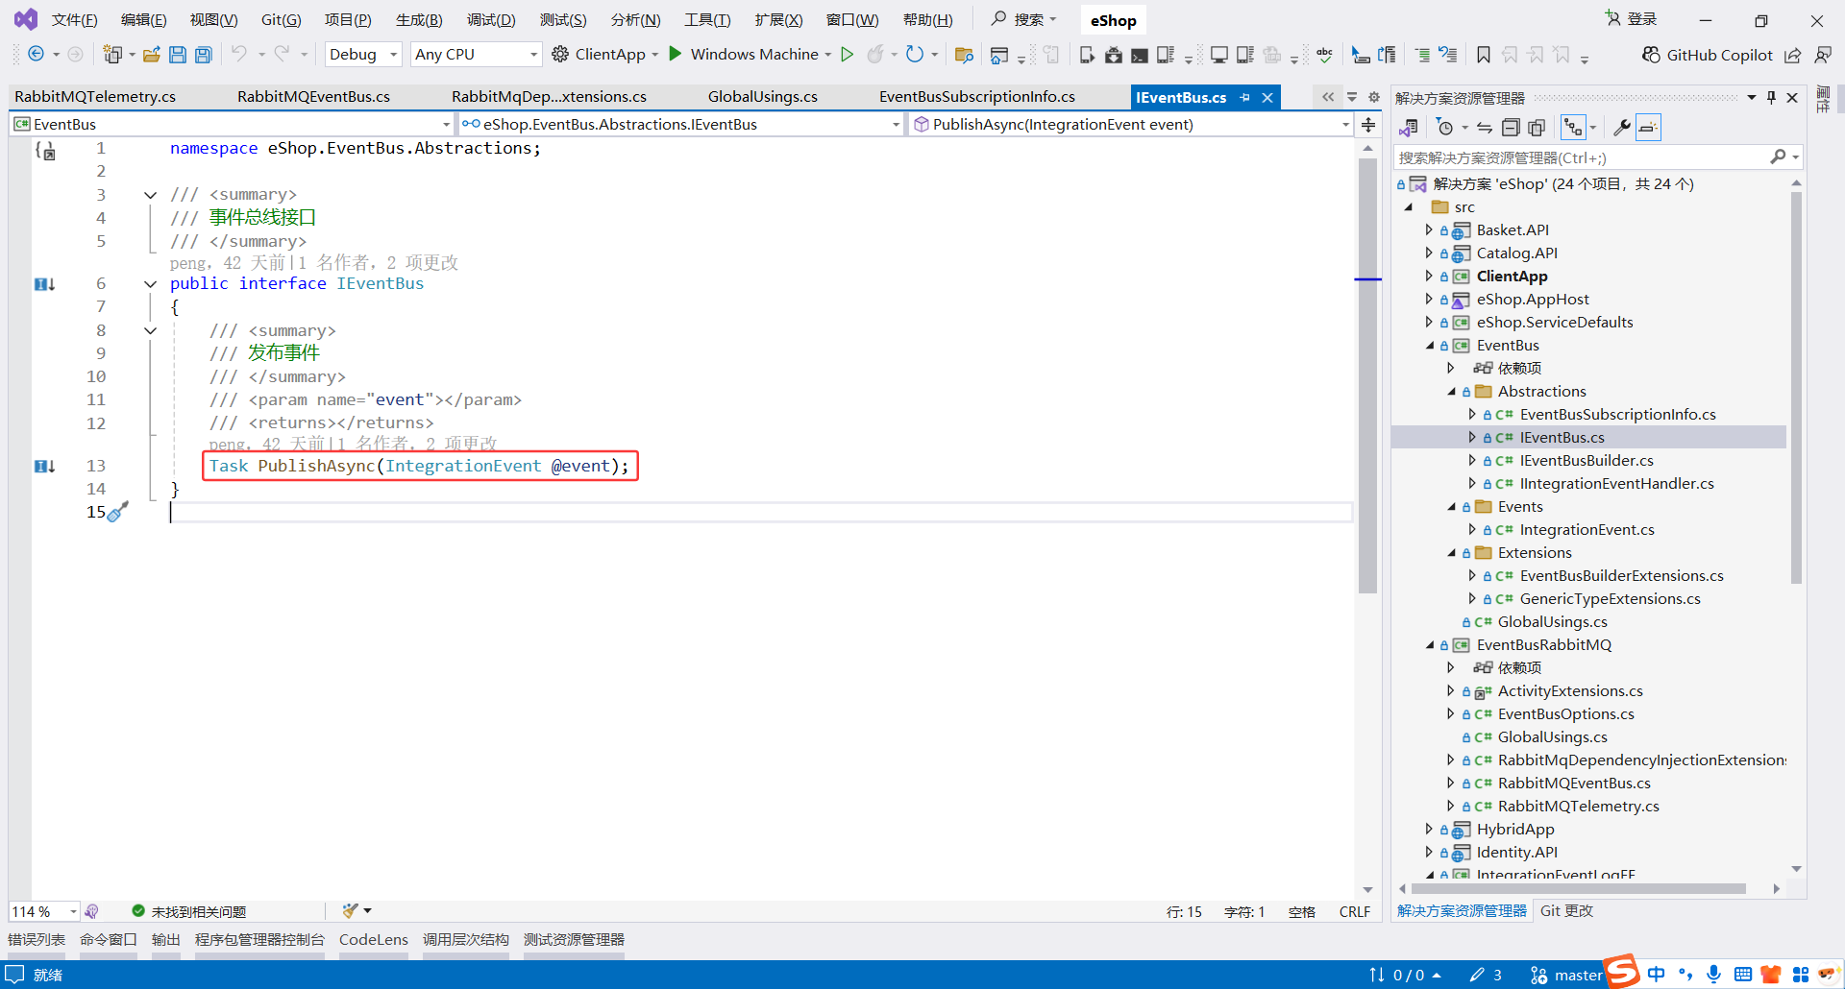Click the Git pencil changes indicator
This screenshot has width=1845, height=989.
pyautogui.click(x=1486, y=975)
